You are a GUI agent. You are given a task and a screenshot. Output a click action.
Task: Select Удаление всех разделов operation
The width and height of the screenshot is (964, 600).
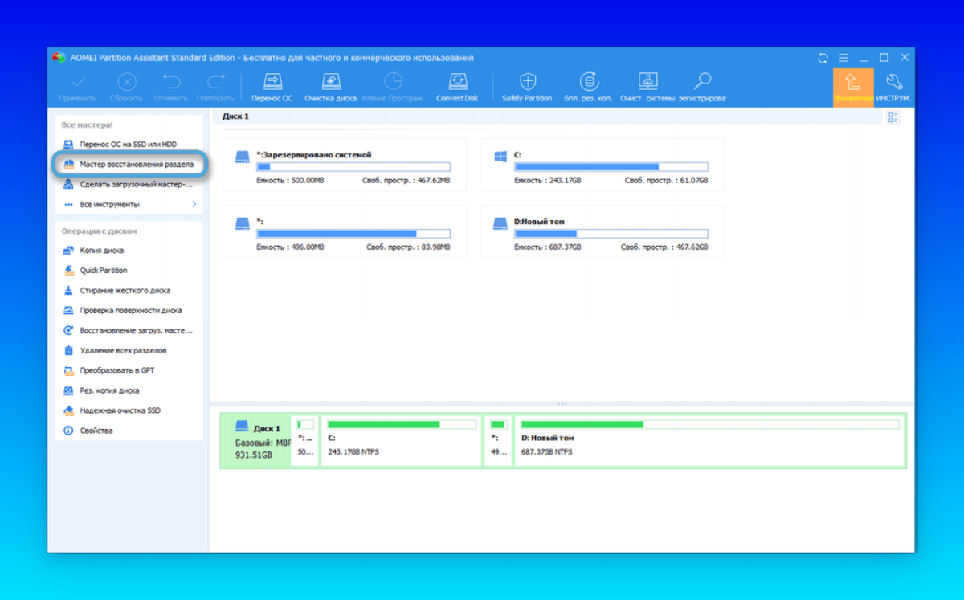(129, 350)
